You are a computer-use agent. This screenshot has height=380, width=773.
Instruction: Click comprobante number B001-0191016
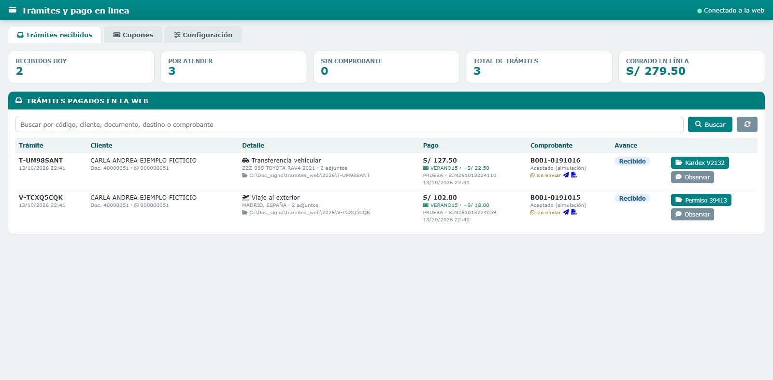click(x=555, y=160)
